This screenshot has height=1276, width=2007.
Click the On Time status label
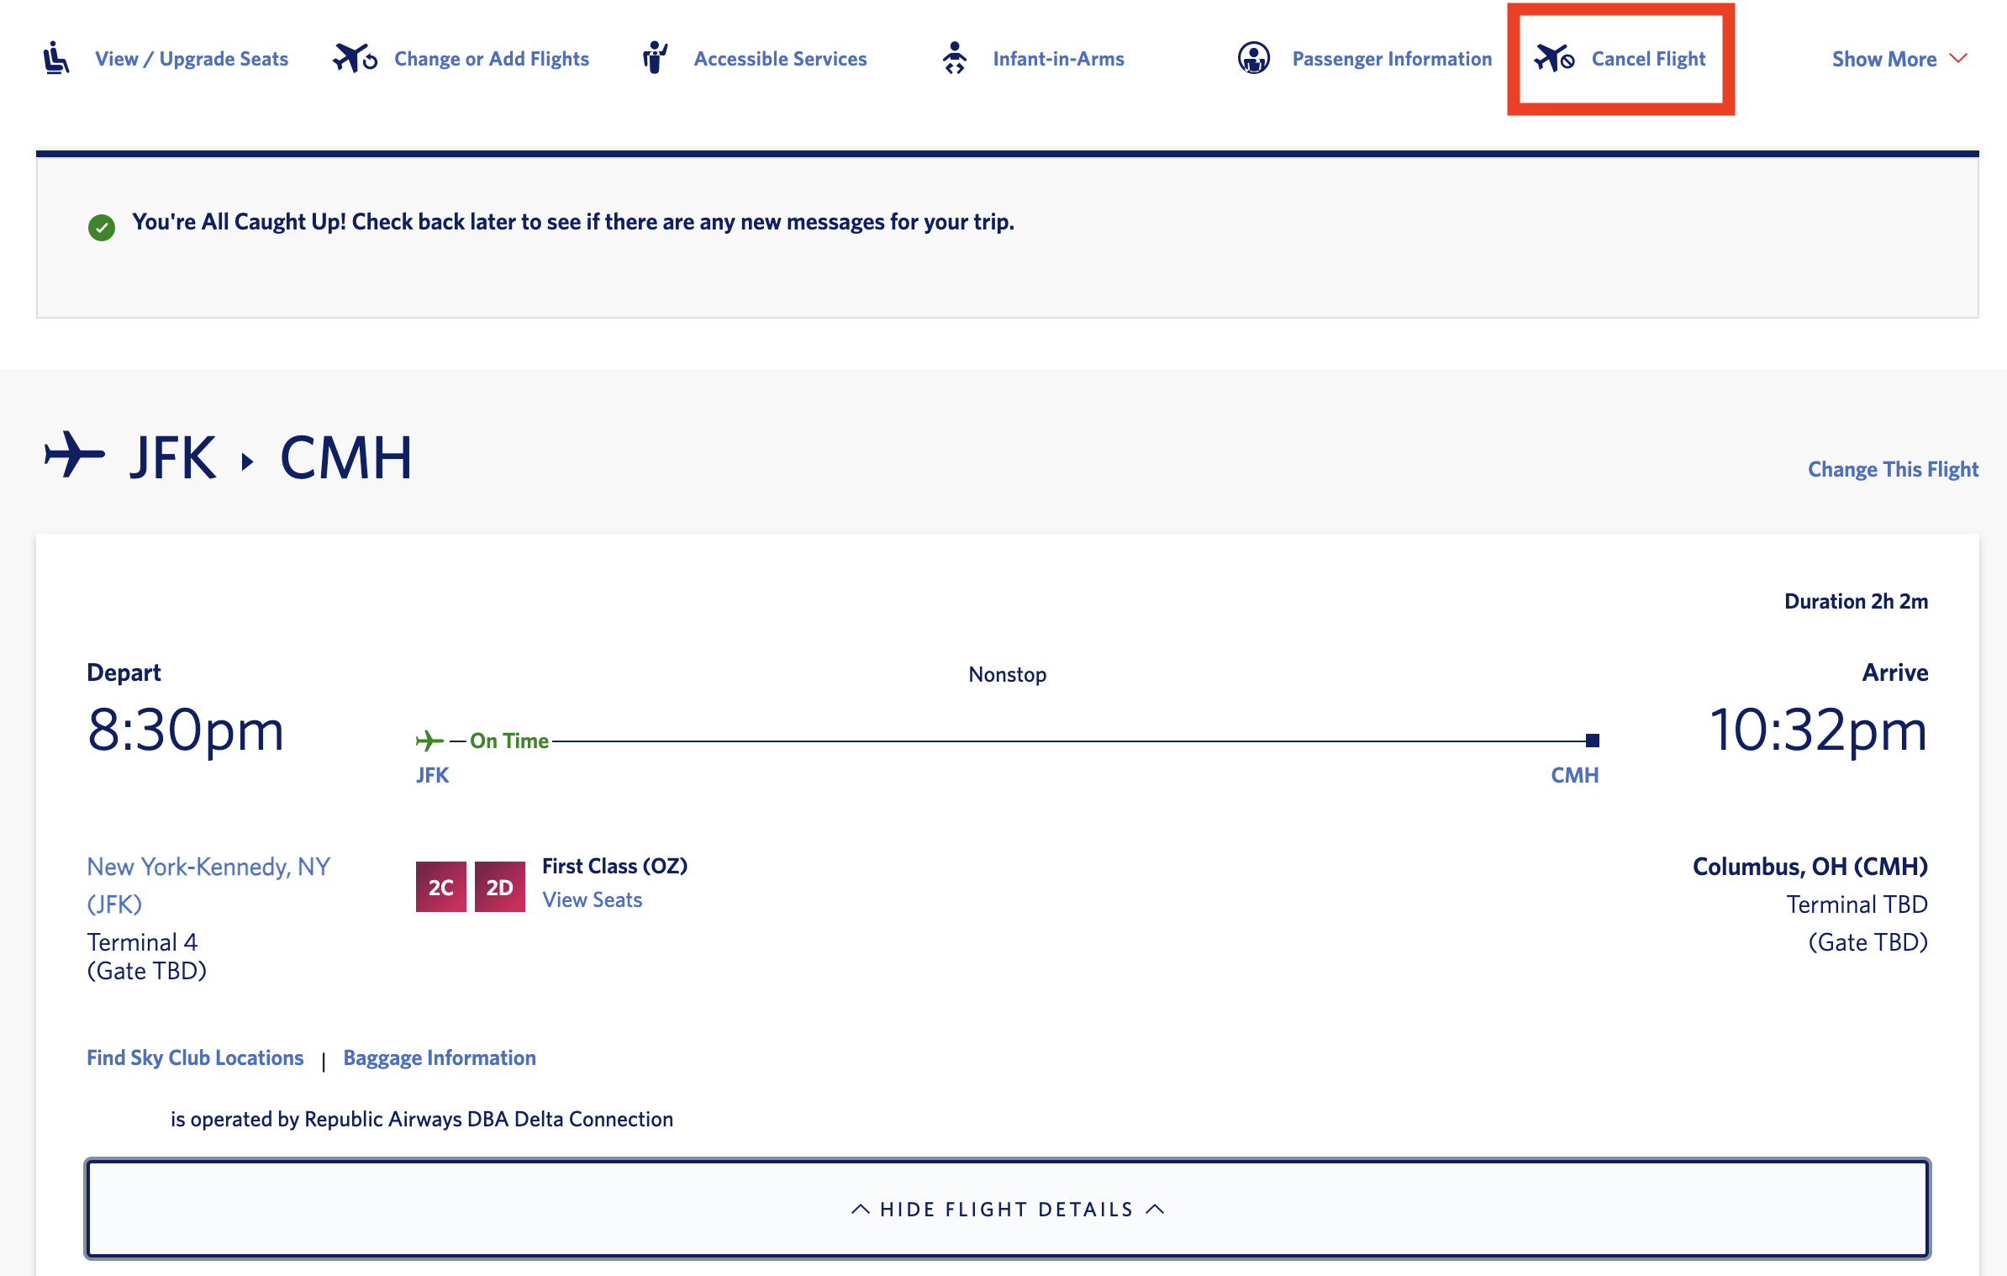[x=509, y=741]
